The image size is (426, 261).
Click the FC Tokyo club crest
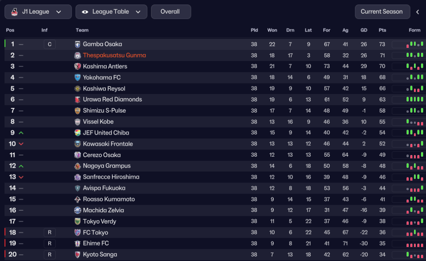[x=77, y=233]
